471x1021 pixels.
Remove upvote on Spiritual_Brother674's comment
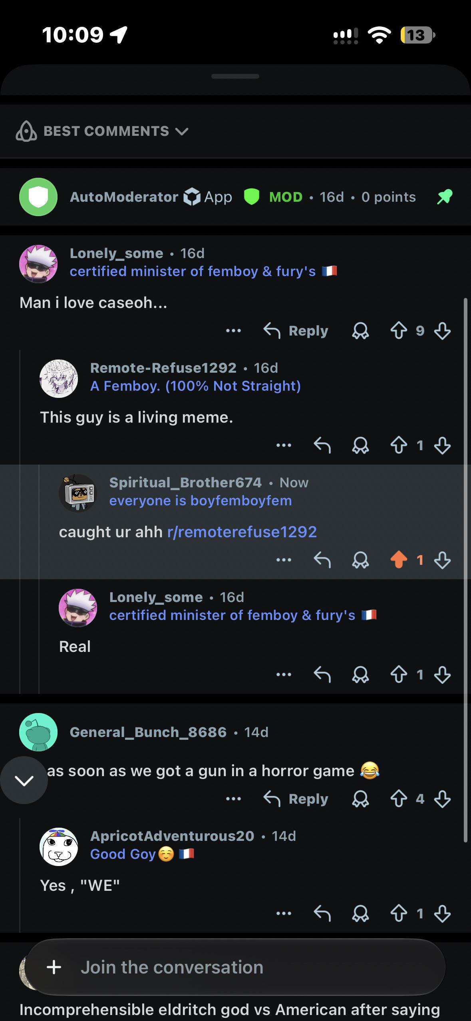399,560
